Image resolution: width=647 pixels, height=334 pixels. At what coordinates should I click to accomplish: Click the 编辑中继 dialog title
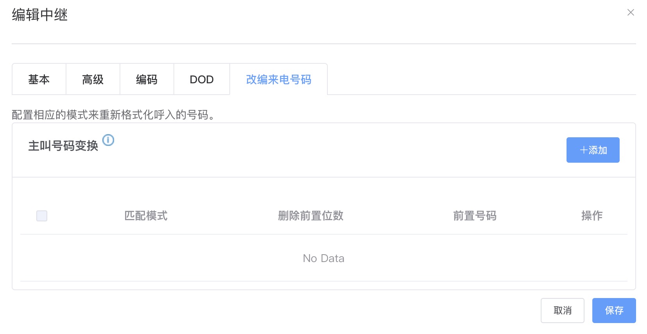click(40, 15)
